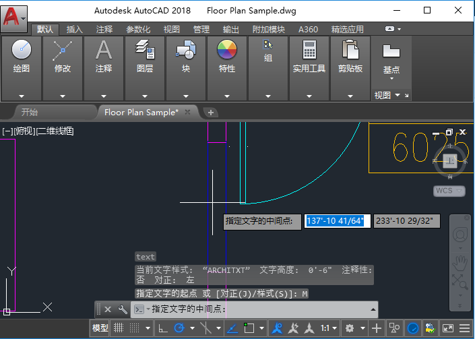Expand the 特性 panel dropdown arrow
Viewport: 475px width, 339px height.
click(227, 96)
